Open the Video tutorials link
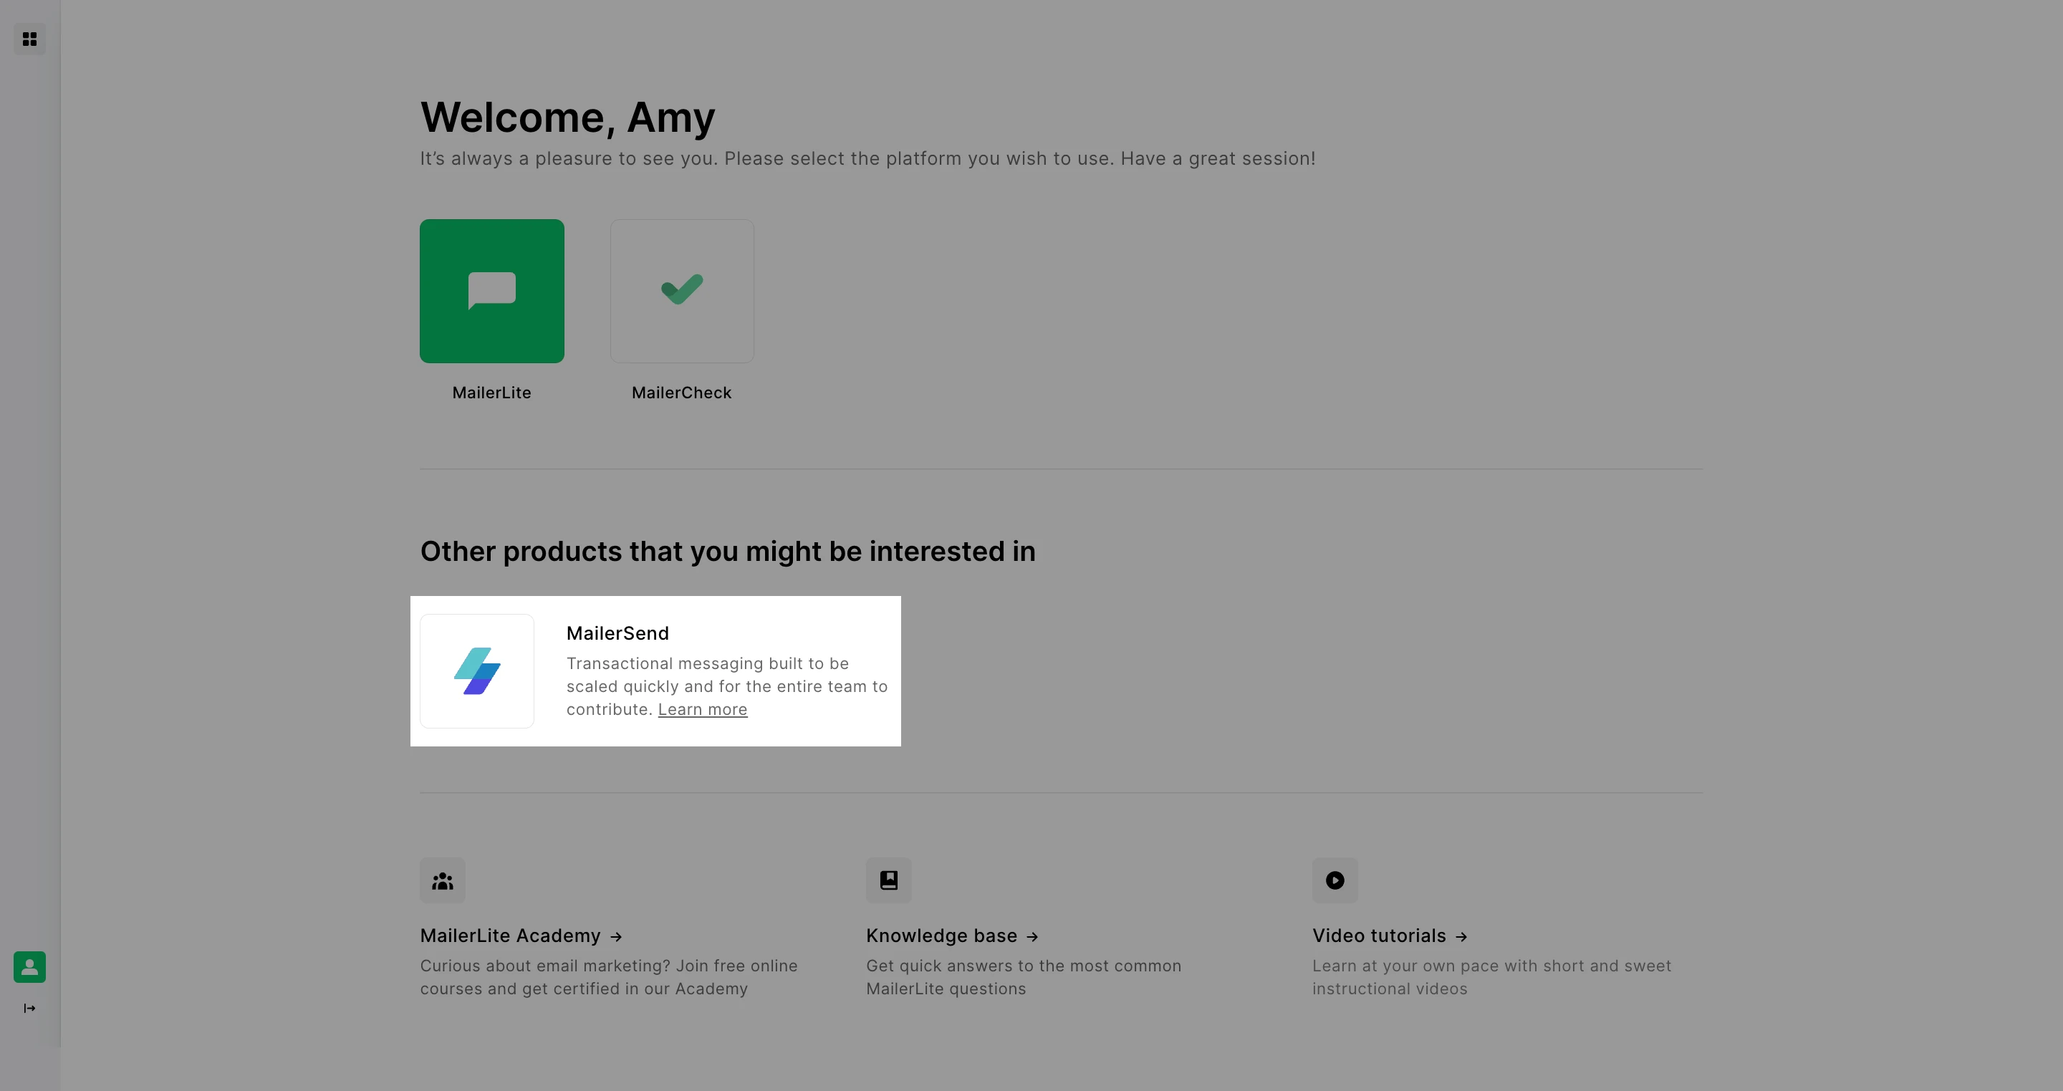This screenshot has width=2063, height=1091. click(1378, 936)
